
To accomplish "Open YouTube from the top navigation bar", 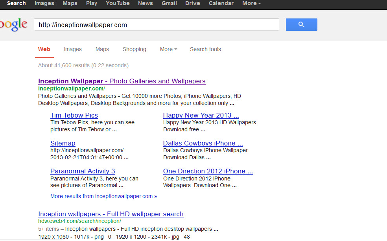I will click(x=118, y=4).
